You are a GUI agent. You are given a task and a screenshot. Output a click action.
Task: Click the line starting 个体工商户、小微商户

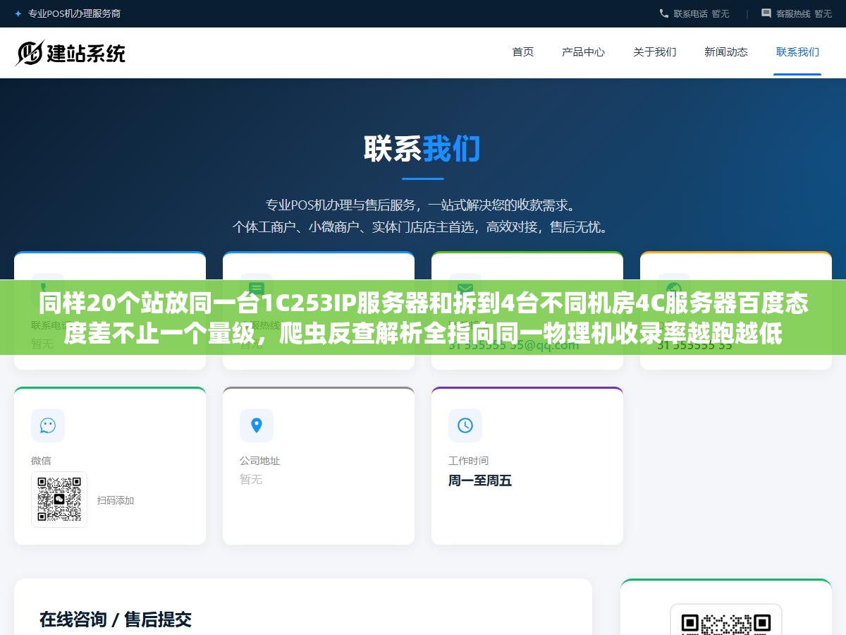tap(422, 227)
